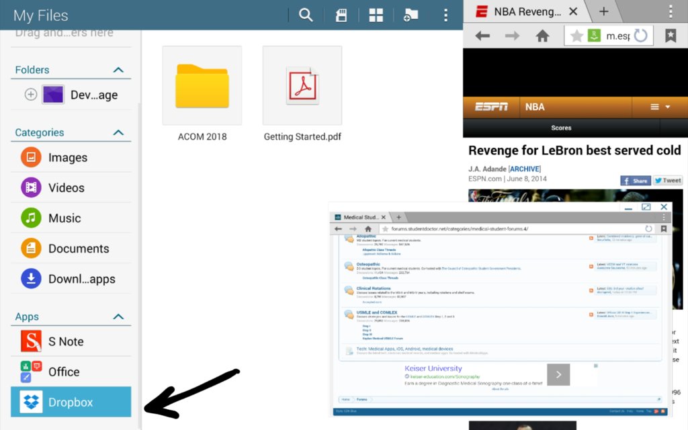Open the Videos category
This screenshot has height=430, width=688.
(71, 187)
